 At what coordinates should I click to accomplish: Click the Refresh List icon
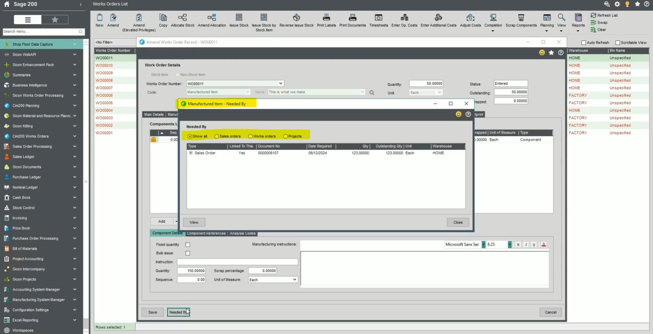pos(594,15)
